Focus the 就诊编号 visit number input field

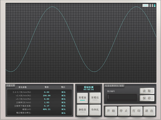click(x=122, y=98)
